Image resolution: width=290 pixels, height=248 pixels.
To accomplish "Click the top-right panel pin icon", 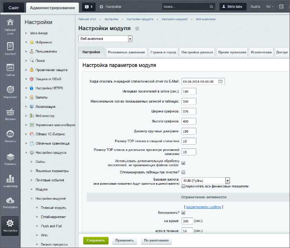I will point(281,7).
